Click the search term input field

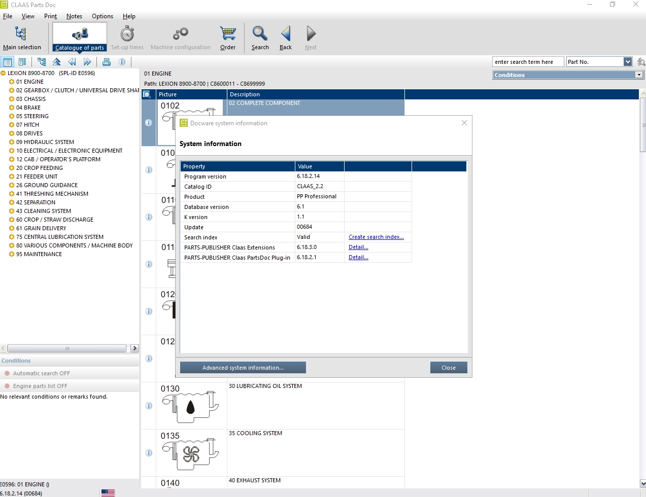[528, 62]
